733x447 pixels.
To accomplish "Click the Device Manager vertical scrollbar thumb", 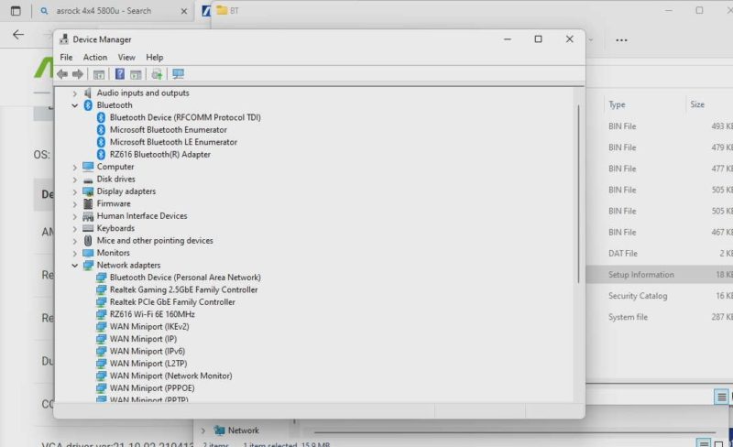I will pos(579,193).
